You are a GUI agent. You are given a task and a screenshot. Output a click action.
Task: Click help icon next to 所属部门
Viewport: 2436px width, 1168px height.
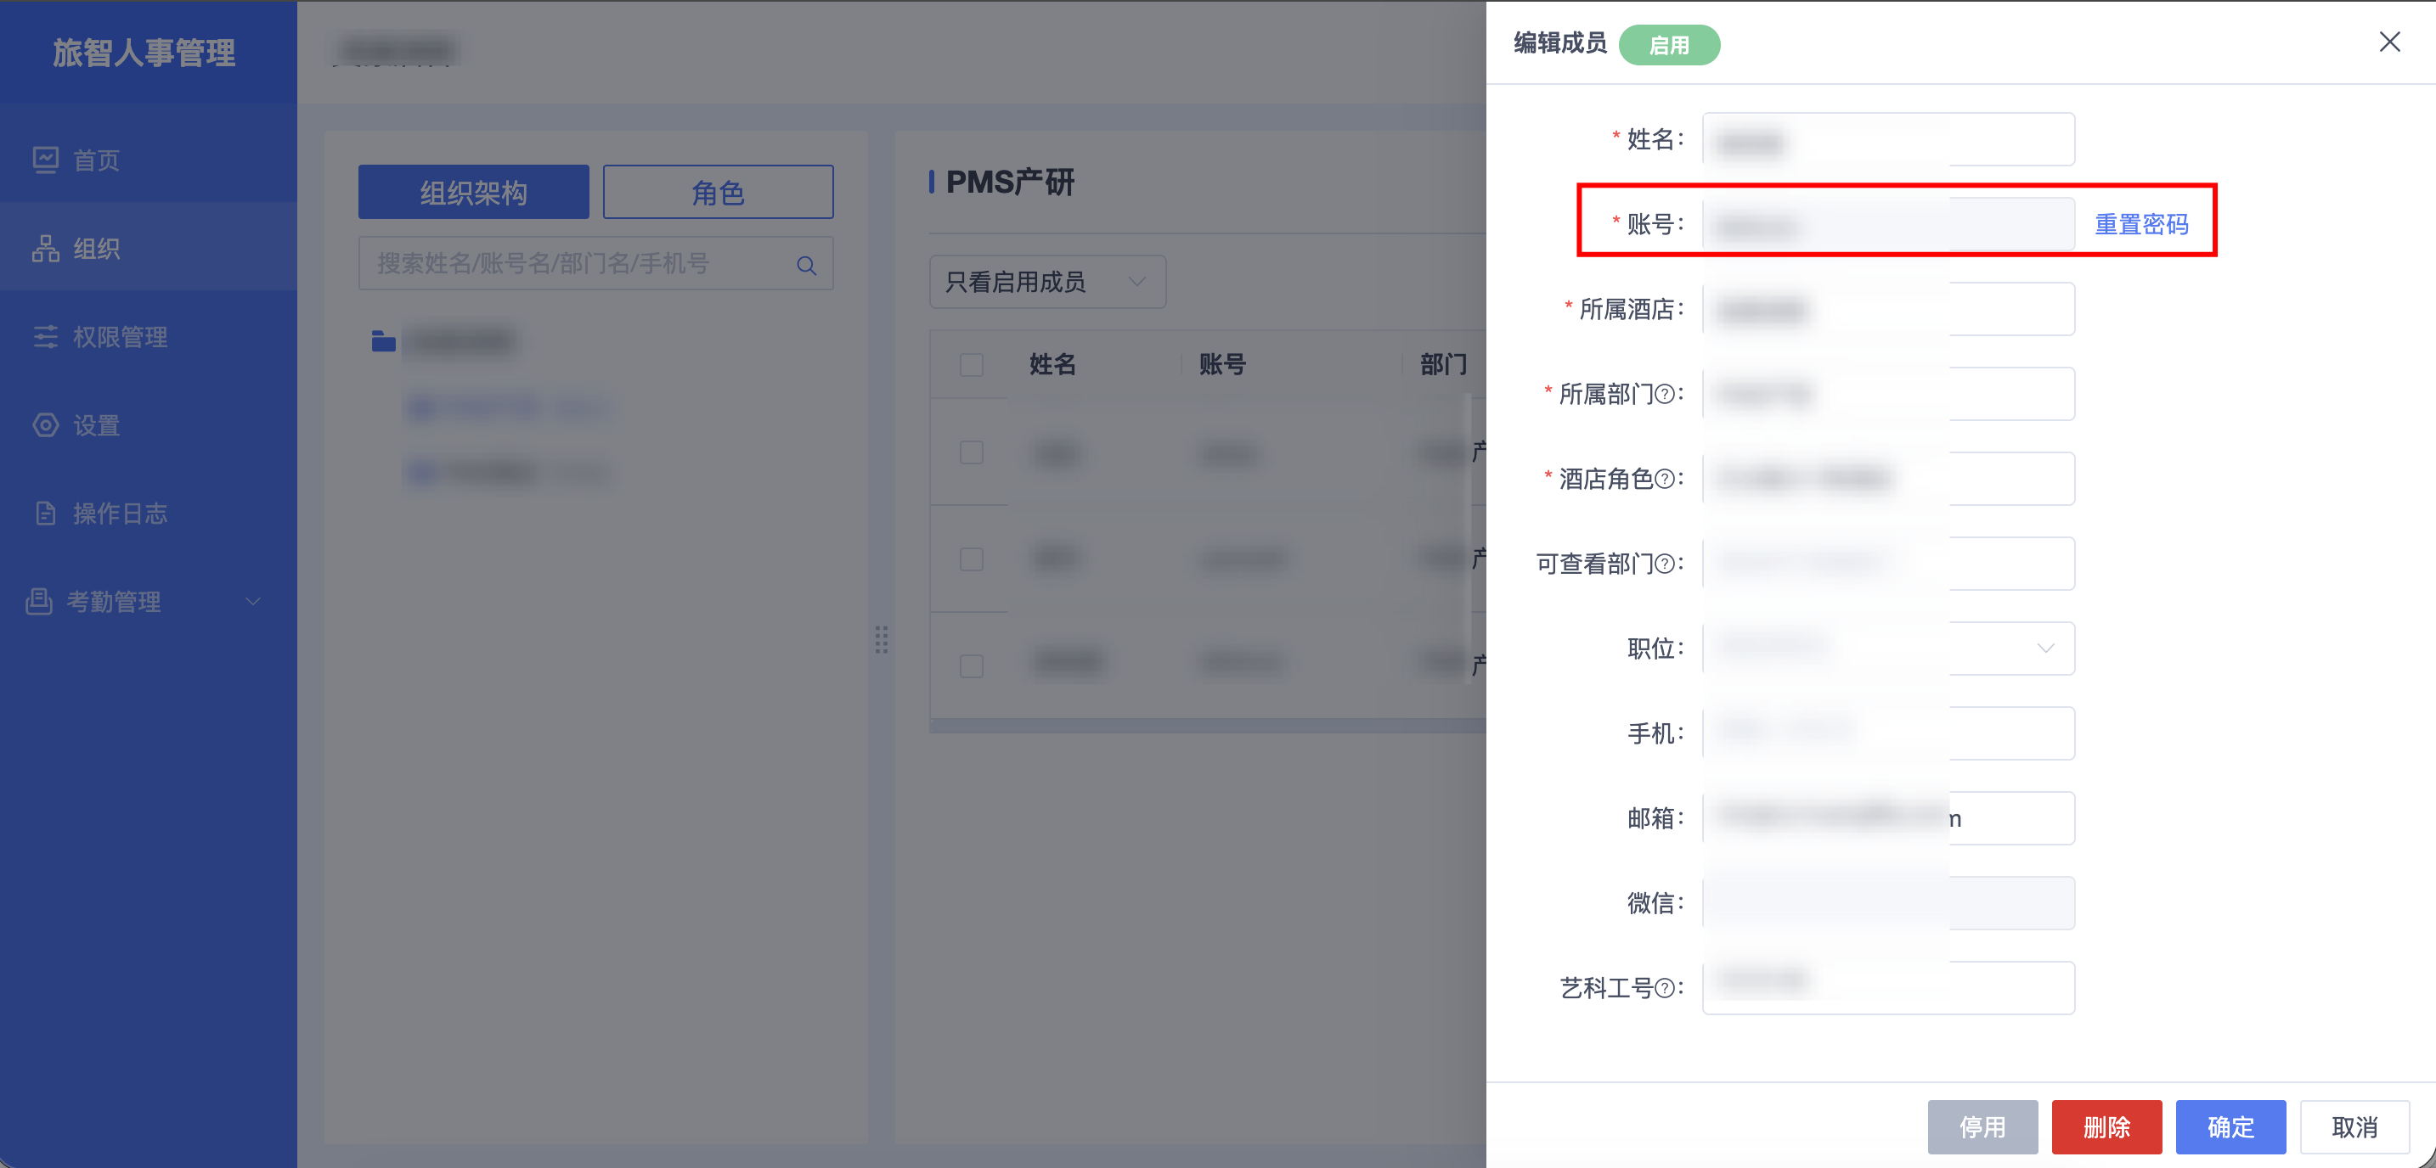click(x=1665, y=394)
